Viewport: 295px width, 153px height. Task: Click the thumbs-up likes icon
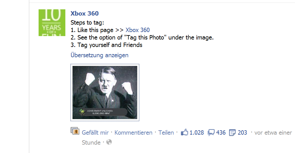pyautogui.click(x=184, y=132)
